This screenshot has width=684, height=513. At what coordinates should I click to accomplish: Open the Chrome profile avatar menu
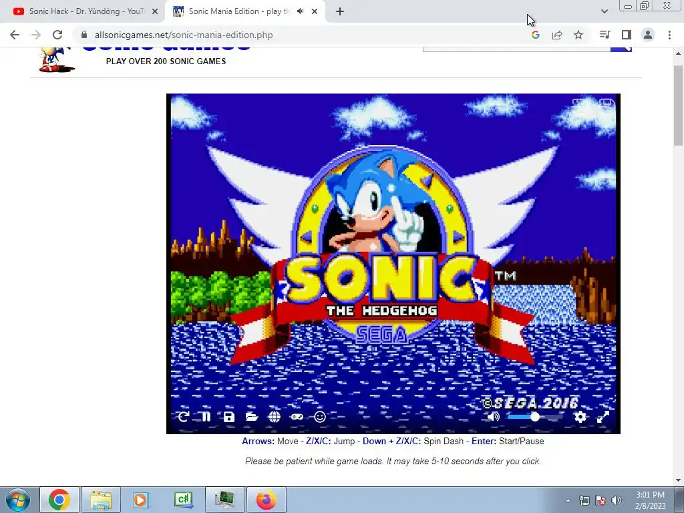point(648,35)
